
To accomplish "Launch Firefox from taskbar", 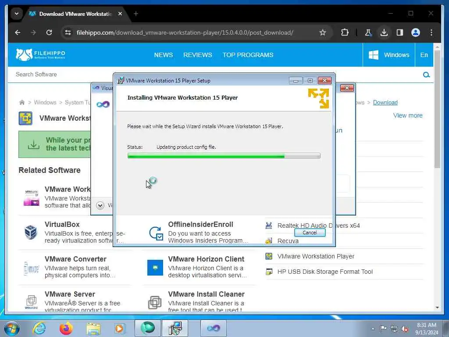I will click(x=66, y=328).
